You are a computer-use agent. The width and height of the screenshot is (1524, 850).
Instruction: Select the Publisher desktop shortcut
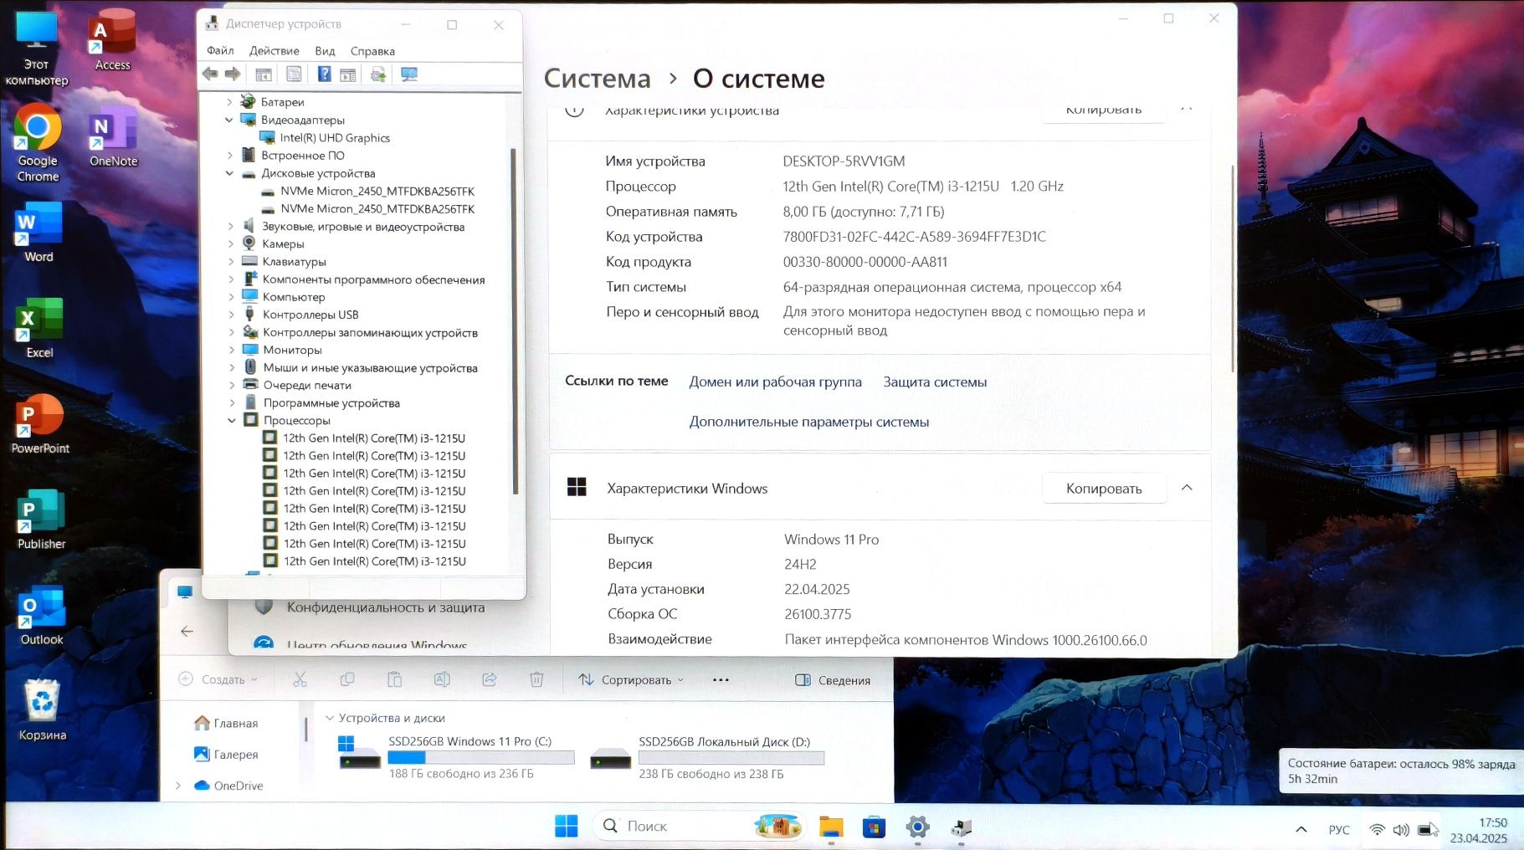(x=41, y=520)
